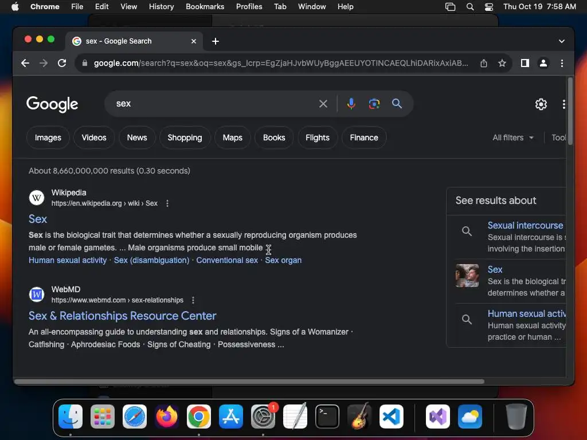Switch to Finance results
587x440 pixels.
click(364, 137)
